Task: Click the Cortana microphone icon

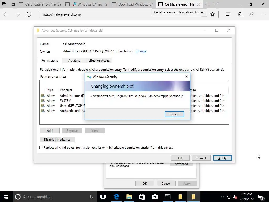Action: coord(91,197)
